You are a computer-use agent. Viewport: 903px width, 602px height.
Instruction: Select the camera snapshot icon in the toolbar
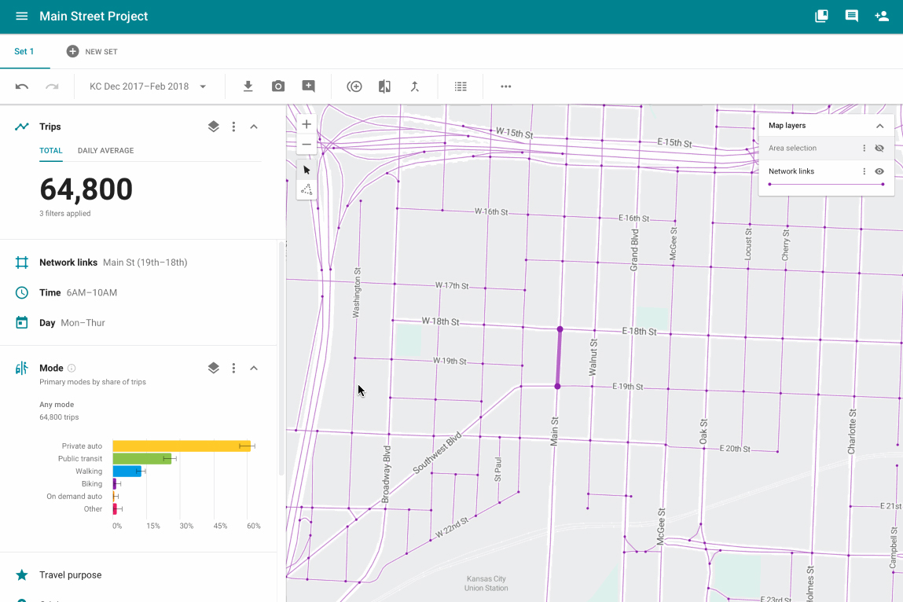277,86
